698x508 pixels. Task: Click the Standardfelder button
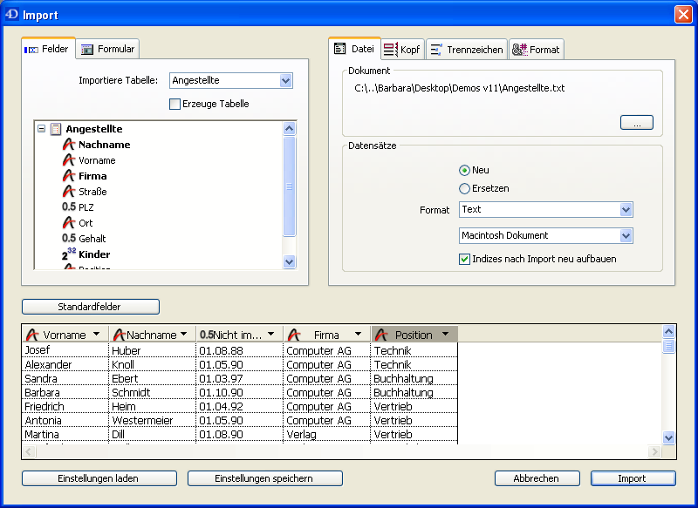click(90, 307)
